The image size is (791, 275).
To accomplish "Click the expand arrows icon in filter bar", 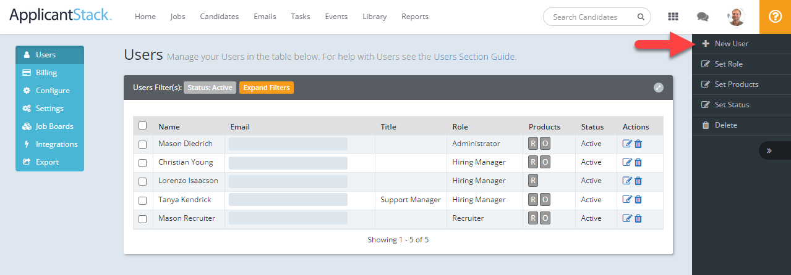I will tap(659, 88).
